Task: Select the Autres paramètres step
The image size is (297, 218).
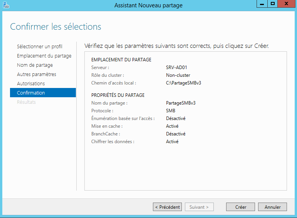Action: [x=36, y=74]
